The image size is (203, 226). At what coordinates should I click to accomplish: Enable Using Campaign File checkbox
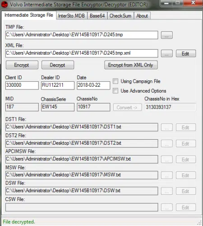tap(115, 81)
